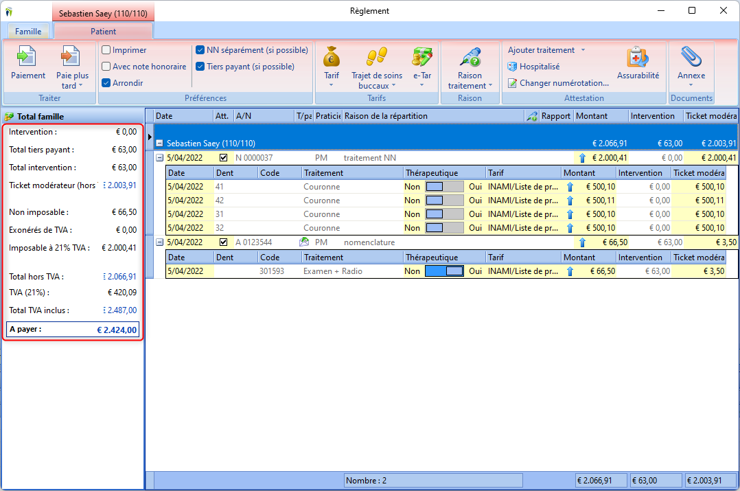This screenshot has width=740, height=491.
Task: Uncheck Att. box for A 0123544
Action: point(223,242)
